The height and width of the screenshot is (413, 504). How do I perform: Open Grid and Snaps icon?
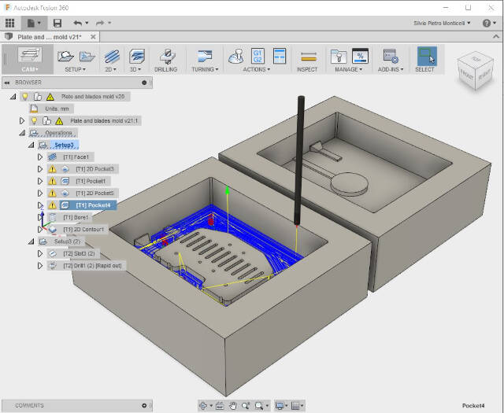pos(295,406)
